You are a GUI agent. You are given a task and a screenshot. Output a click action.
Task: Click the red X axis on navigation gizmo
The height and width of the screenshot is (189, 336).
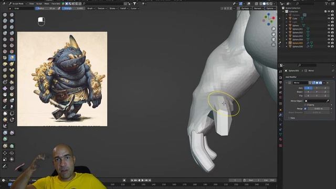tap(274, 18)
